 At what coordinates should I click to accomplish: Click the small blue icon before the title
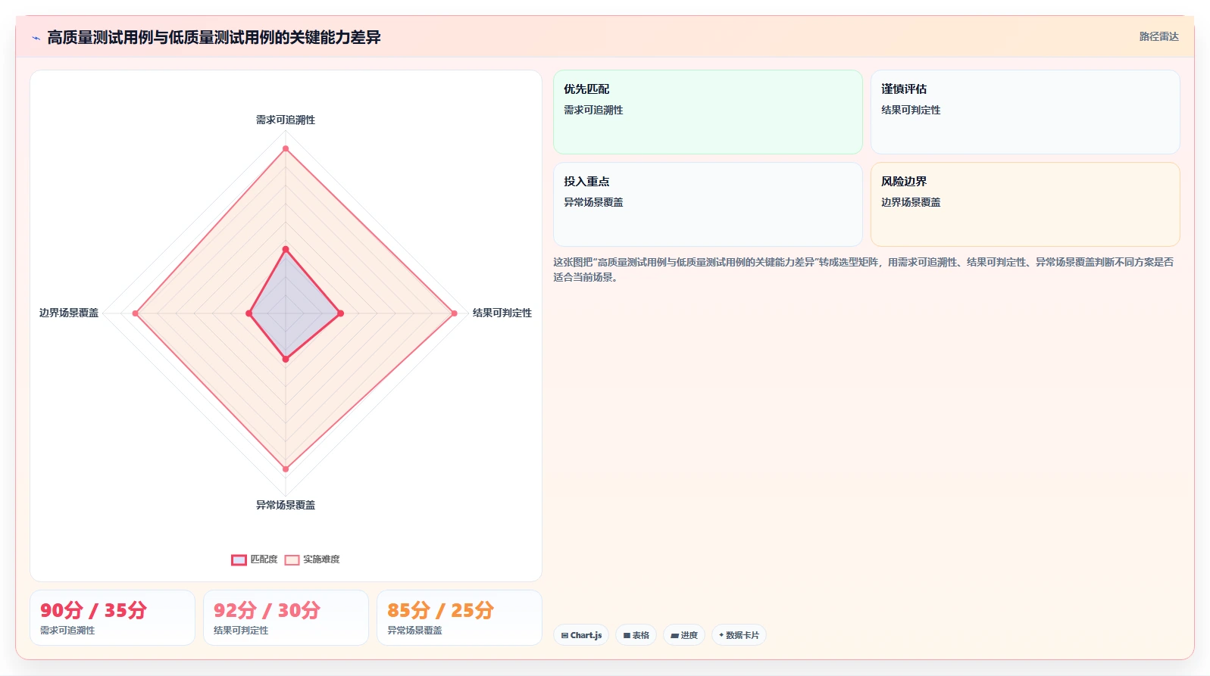click(36, 38)
